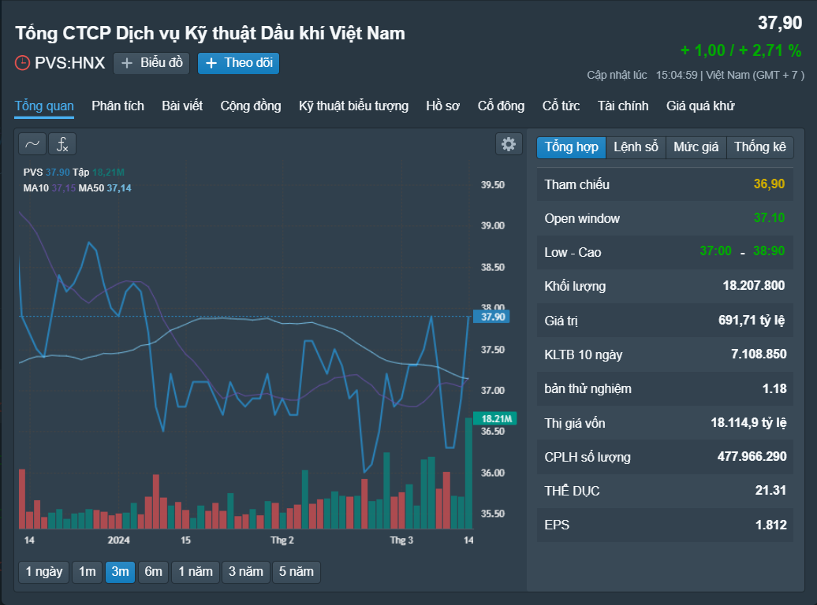Open the Bài viết tab
The width and height of the screenshot is (817, 605).
coord(182,106)
